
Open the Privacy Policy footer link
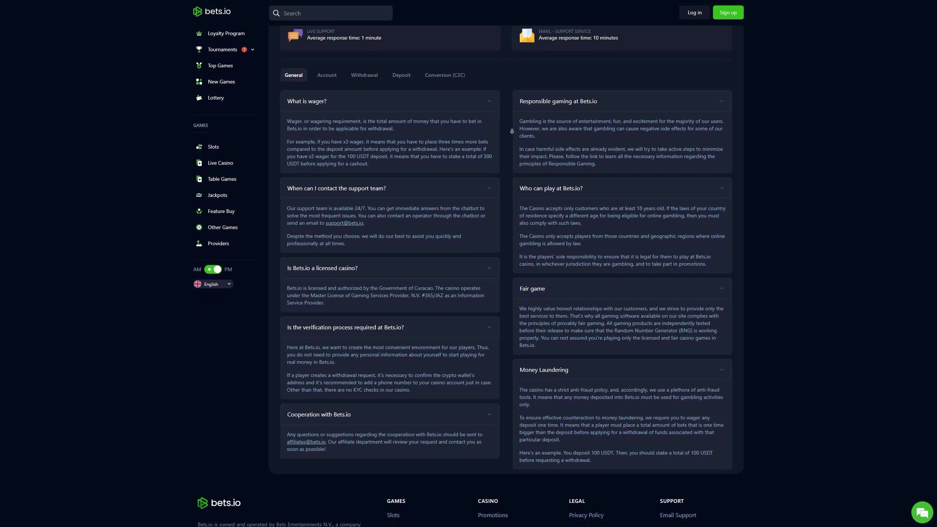click(586, 515)
